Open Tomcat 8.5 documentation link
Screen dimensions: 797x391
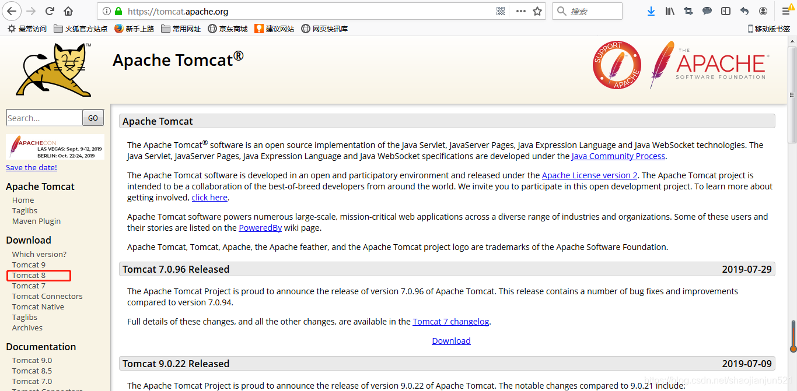[x=32, y=371]
